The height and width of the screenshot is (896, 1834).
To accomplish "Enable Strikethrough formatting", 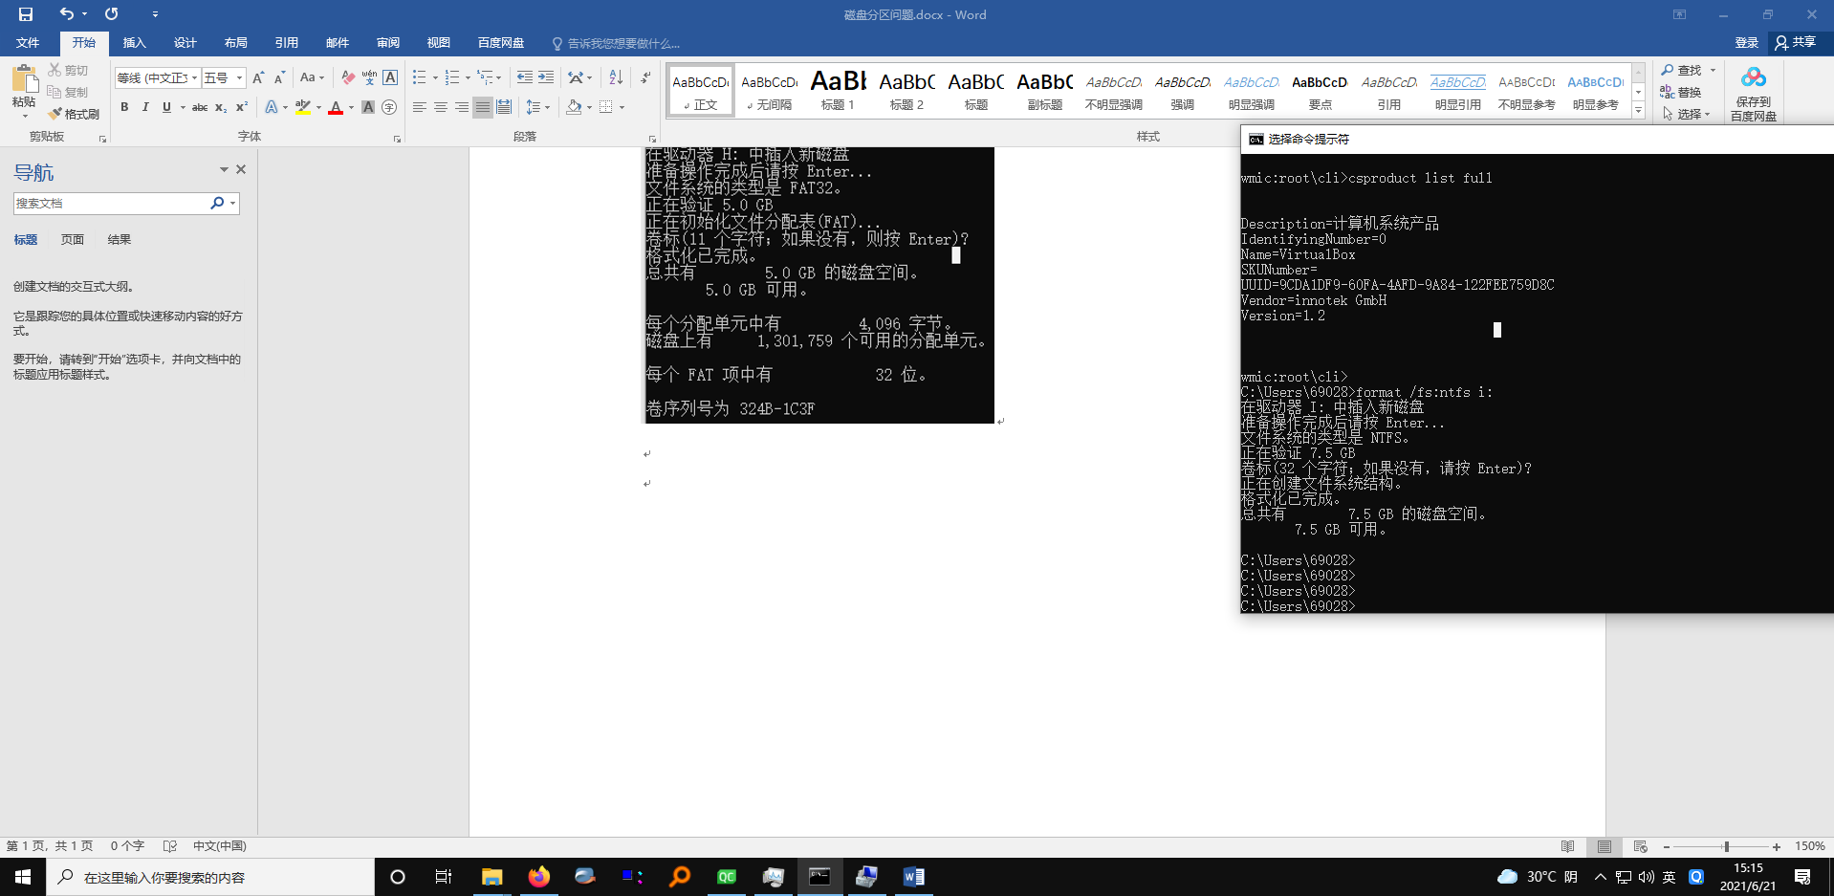I will click(200, 107).
